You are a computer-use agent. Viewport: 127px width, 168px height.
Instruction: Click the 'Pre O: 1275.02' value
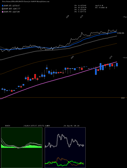[80, 5]
